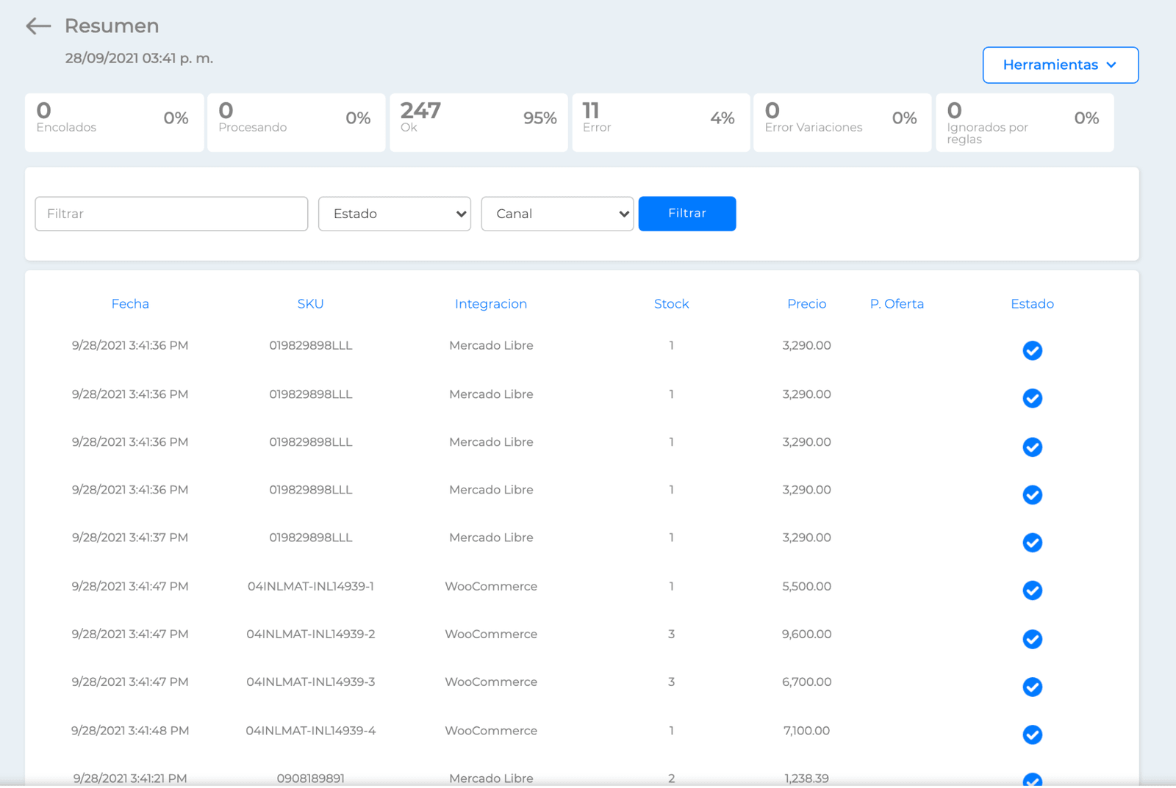Sort by the Integracion column header
Screen dimensions: 1176x788
click(491, 304)
